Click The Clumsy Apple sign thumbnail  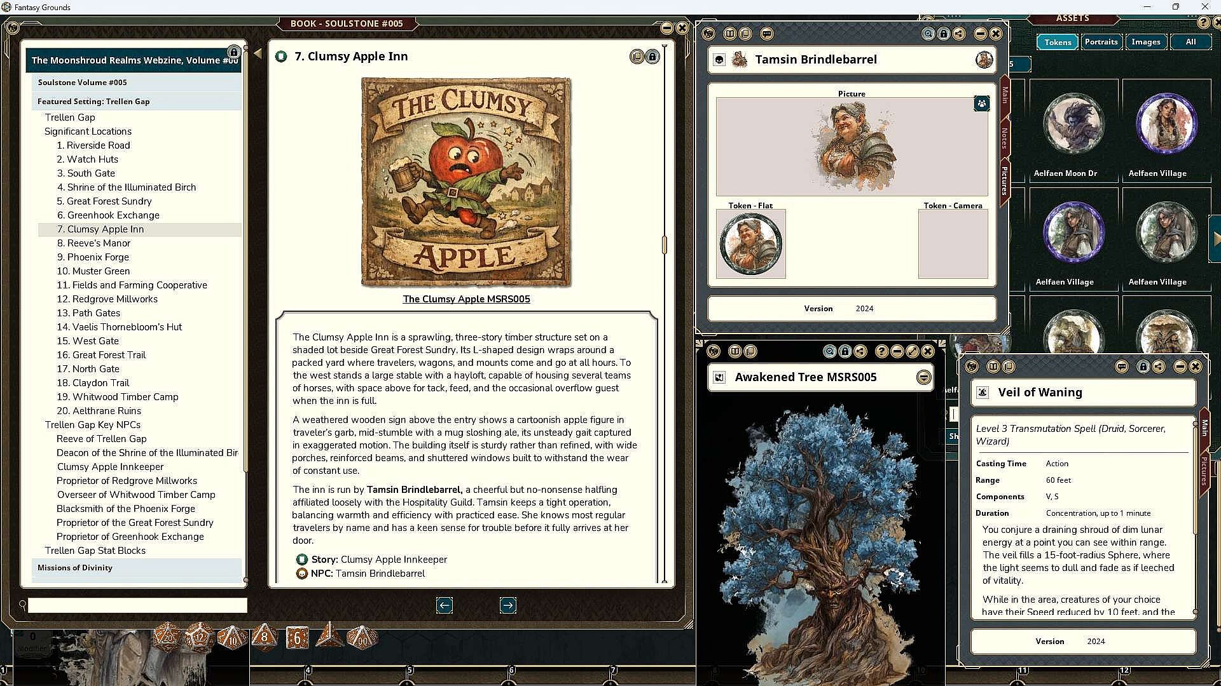tap(466, 182)
